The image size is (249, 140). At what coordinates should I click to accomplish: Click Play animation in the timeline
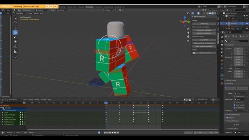coord(112,133)
